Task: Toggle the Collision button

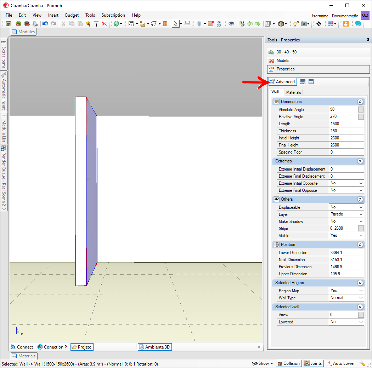Action: click(288, 363)
